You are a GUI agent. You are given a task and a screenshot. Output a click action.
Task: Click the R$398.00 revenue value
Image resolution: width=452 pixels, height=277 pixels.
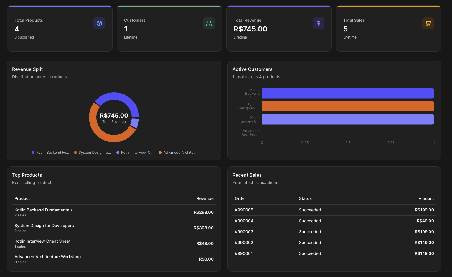point(204,228)
